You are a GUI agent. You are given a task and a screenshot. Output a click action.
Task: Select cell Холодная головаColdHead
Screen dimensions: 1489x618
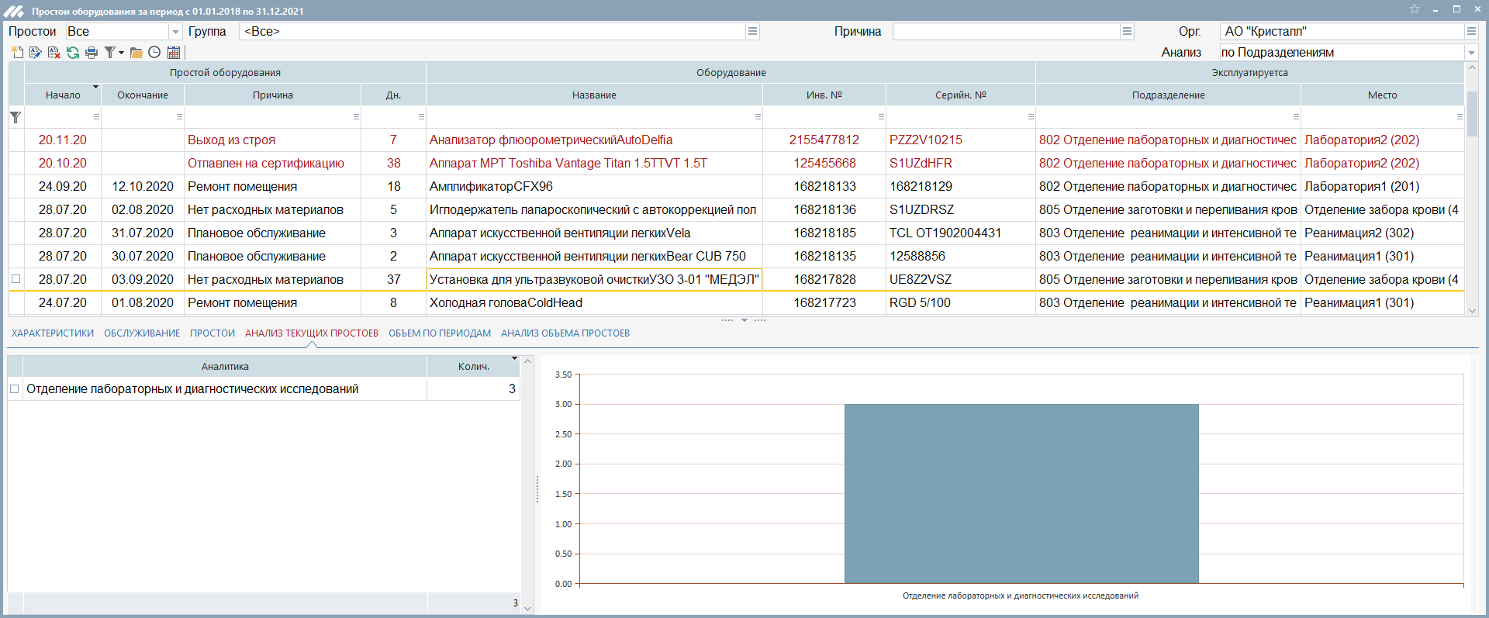coord(594,303)
